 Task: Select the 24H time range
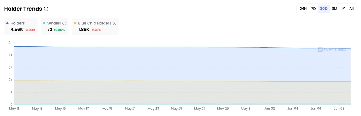(303, 9)
